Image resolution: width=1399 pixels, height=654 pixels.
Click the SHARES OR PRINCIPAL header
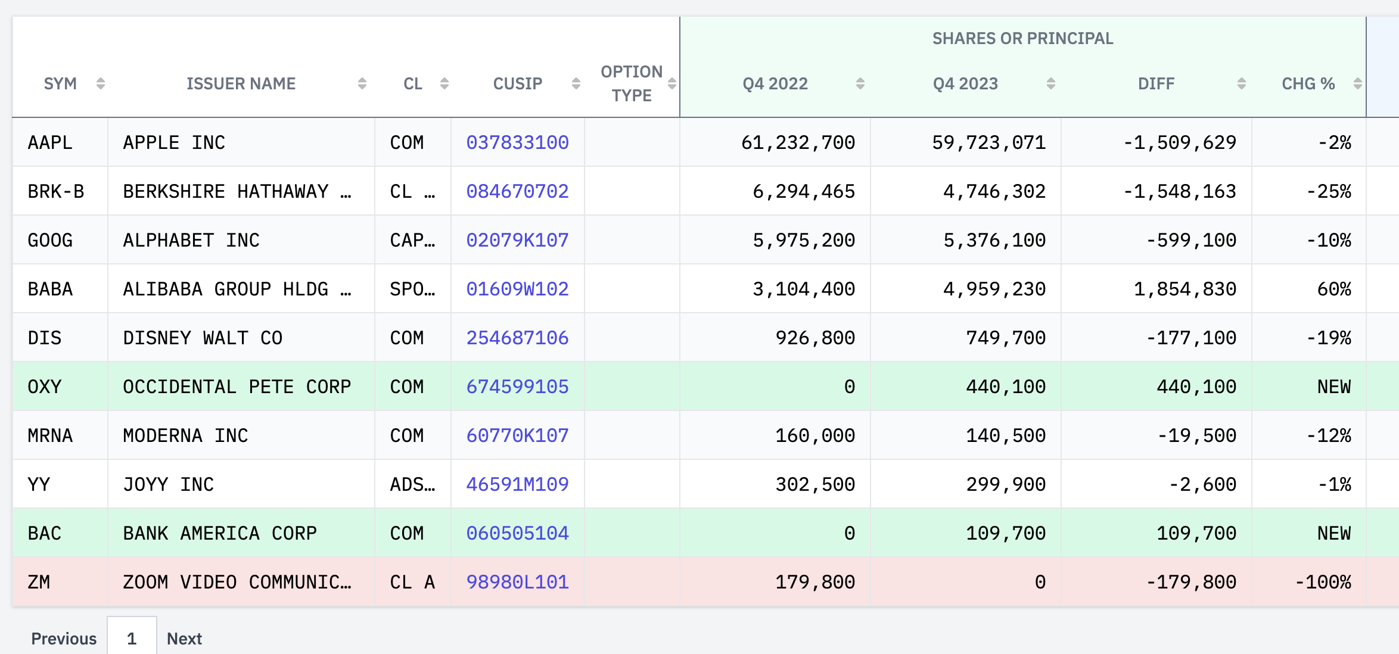(x=1022, y=38)
